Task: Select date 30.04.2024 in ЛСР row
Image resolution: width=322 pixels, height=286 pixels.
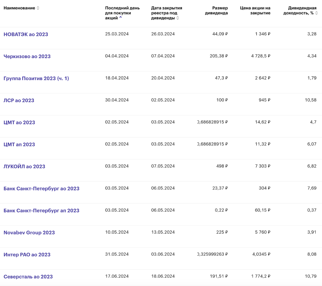Action: pos(117,100)
